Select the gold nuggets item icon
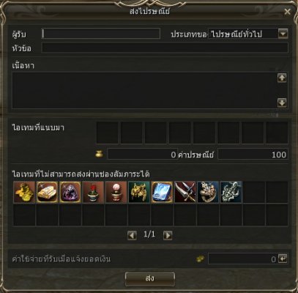Screen dimensions: 298x293 24,192
